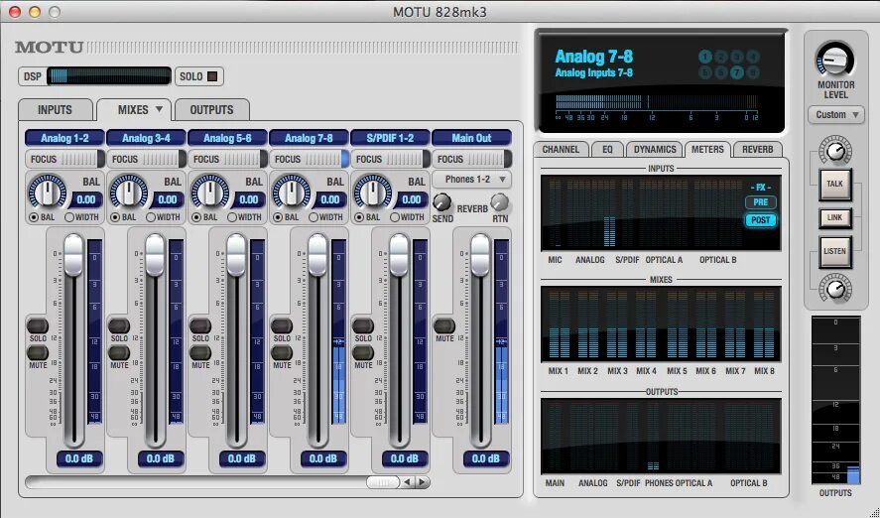The image size is (880, 518).
Task: Click the Analog 1-2 0.0 dB field
Action: pyautogui.click(x=79, y=458)
